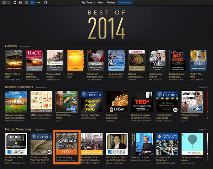Open the Yale Evolution and Medicine cover
The height and width of the screenshot is (169, 213).
click(x=157, y=61)
